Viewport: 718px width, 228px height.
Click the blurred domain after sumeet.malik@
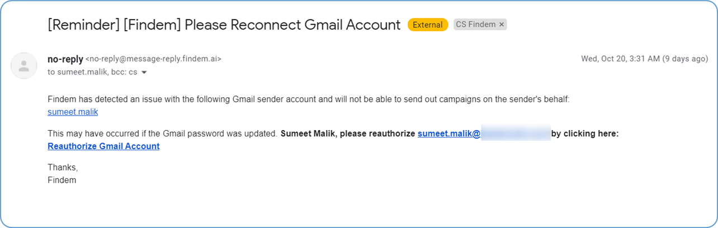point(514,134)
